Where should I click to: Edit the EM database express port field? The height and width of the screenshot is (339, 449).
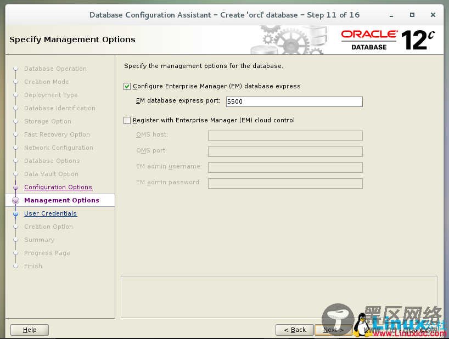tap(294, 101)
